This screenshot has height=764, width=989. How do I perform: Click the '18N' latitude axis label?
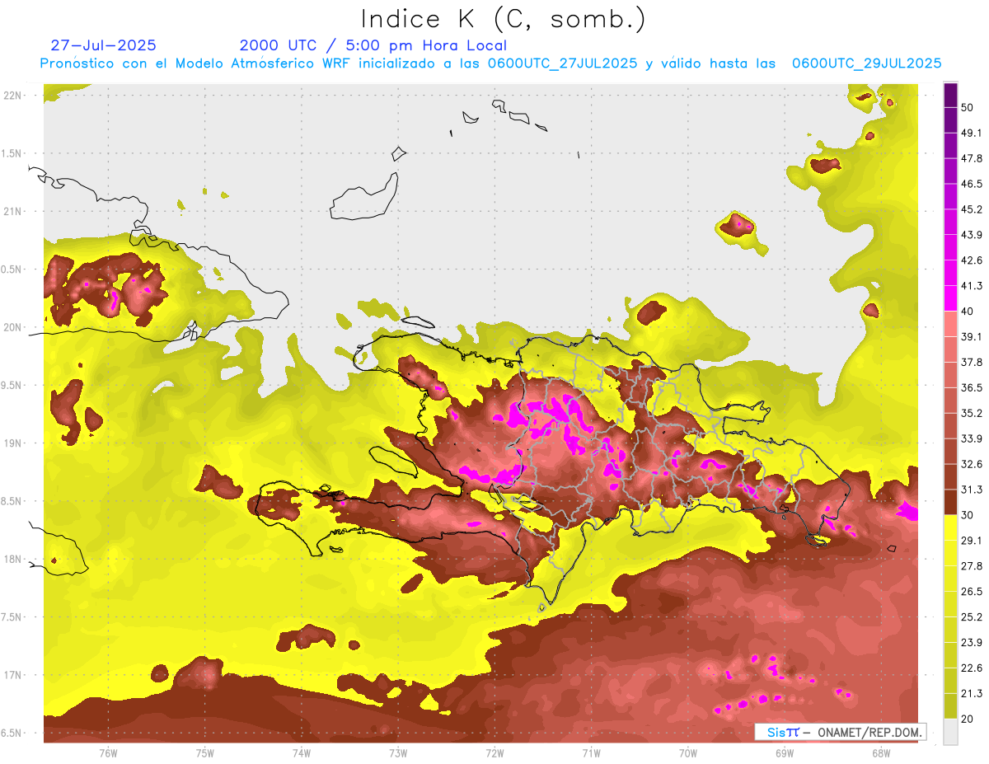[14, 560]
